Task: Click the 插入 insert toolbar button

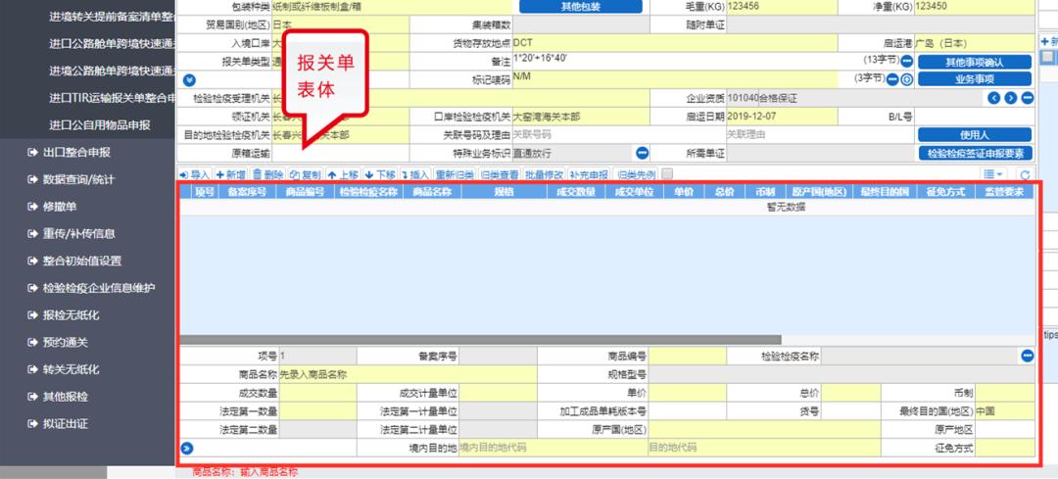Action: [x=415, y=174]
